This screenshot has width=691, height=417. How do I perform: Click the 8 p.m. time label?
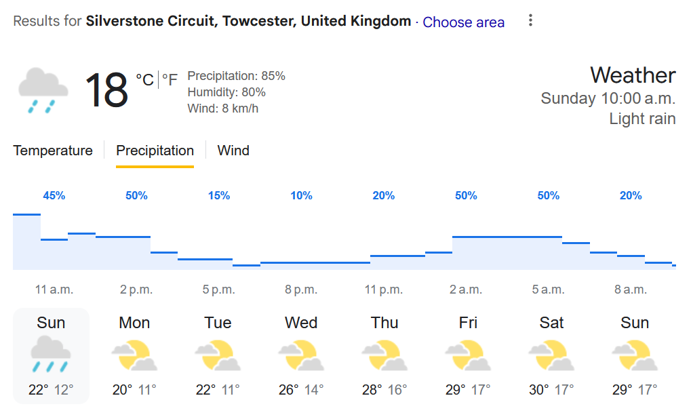point(301,290)
